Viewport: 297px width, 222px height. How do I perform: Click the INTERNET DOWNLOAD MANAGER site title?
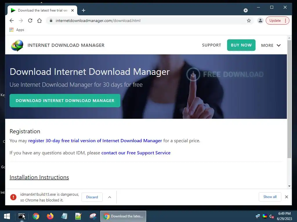(x=66, y=45)
